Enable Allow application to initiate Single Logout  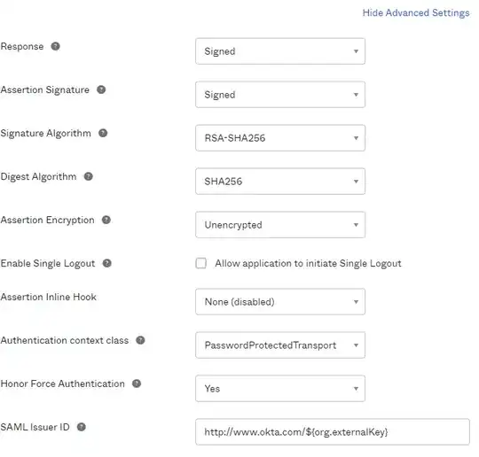201,263
